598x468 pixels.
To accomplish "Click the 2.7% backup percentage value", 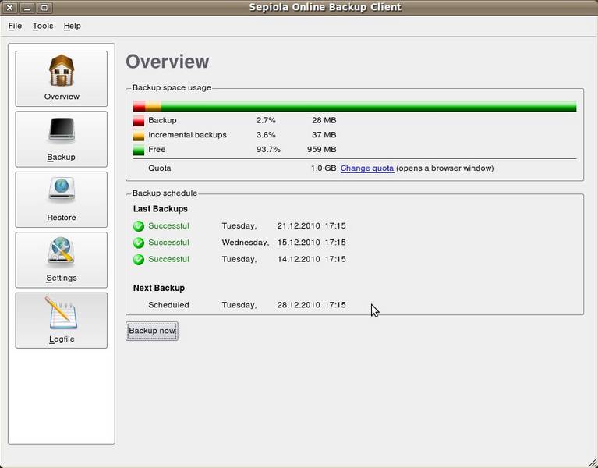I will 266,121.
